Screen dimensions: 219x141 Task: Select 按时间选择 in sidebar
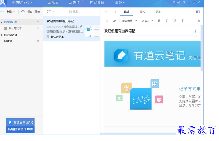[x=11, y=35]
